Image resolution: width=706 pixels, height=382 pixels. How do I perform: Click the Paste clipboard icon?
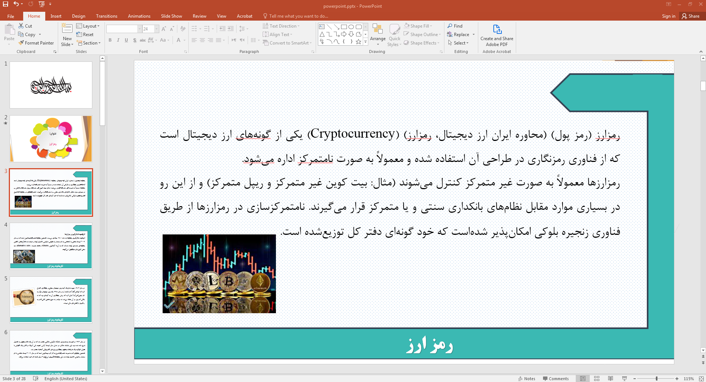(x=9, y=29)
